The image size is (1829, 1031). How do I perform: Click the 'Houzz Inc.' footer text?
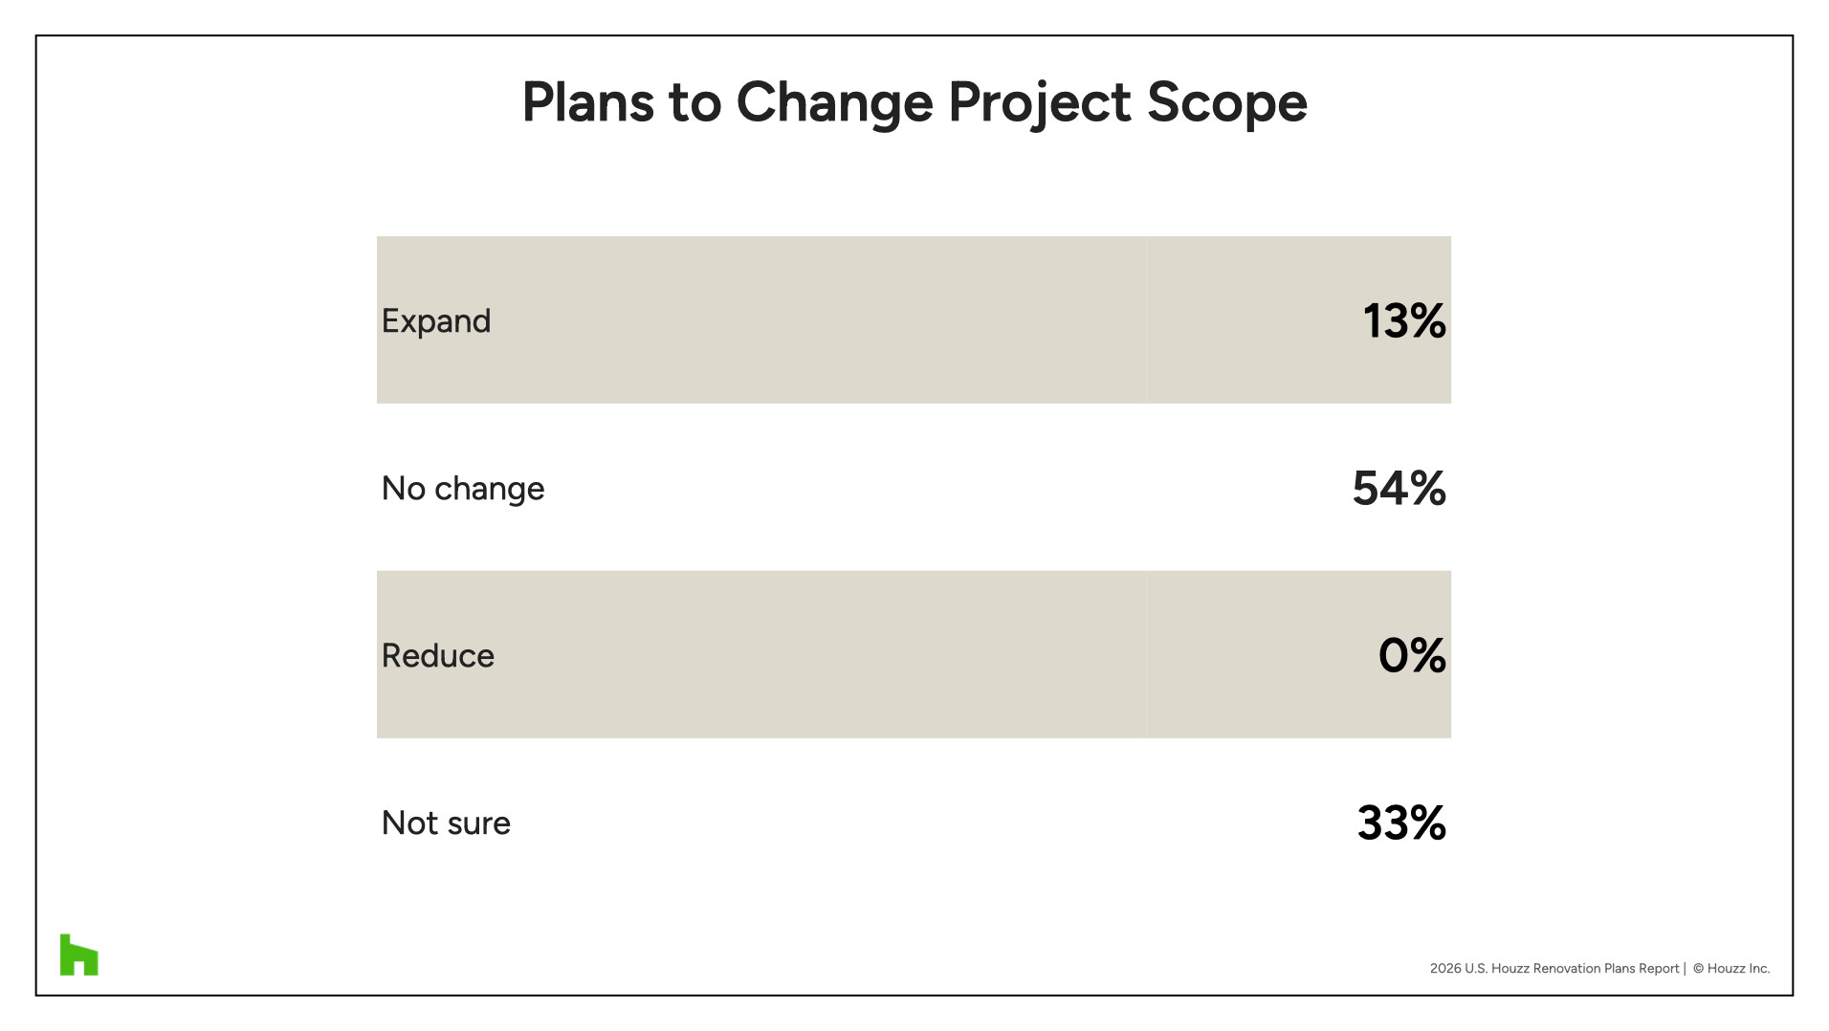[x=1738, y=969]
